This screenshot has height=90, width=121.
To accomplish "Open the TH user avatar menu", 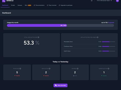I will coord(117,1).
